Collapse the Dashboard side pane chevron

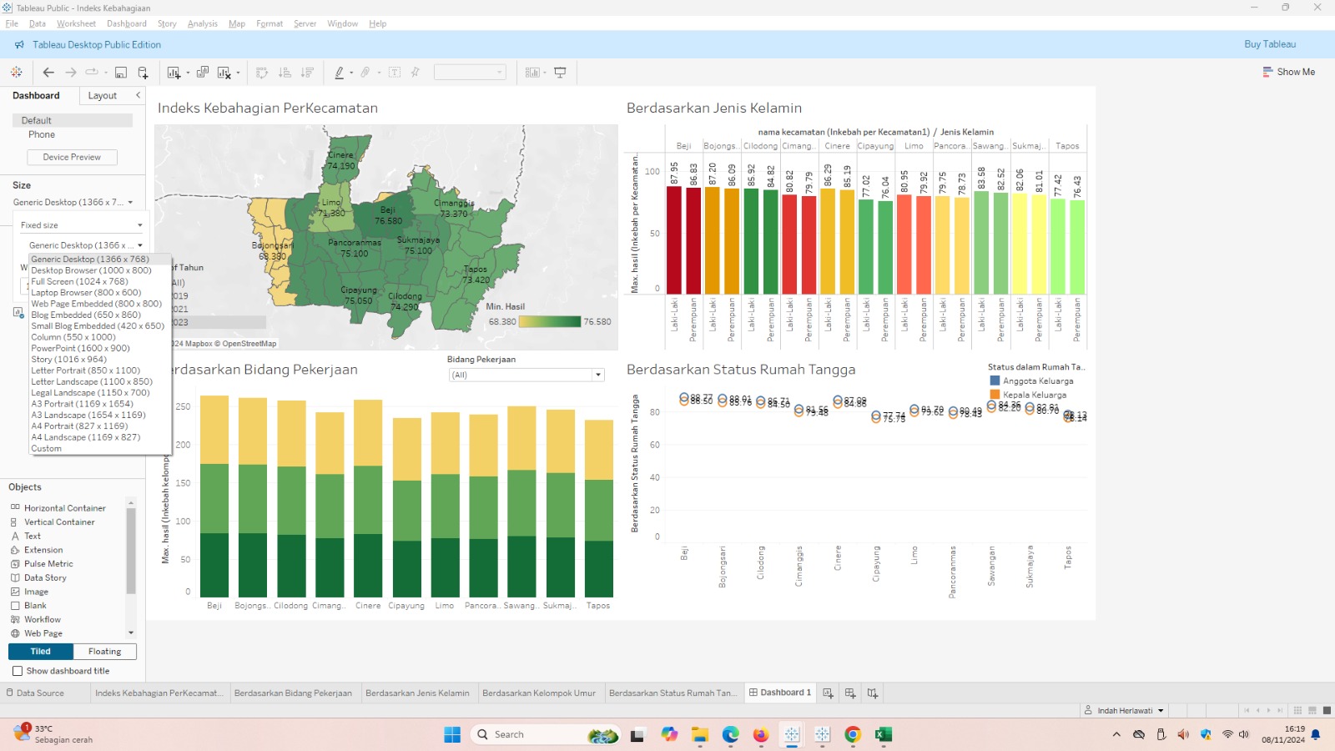coord(139,95)
